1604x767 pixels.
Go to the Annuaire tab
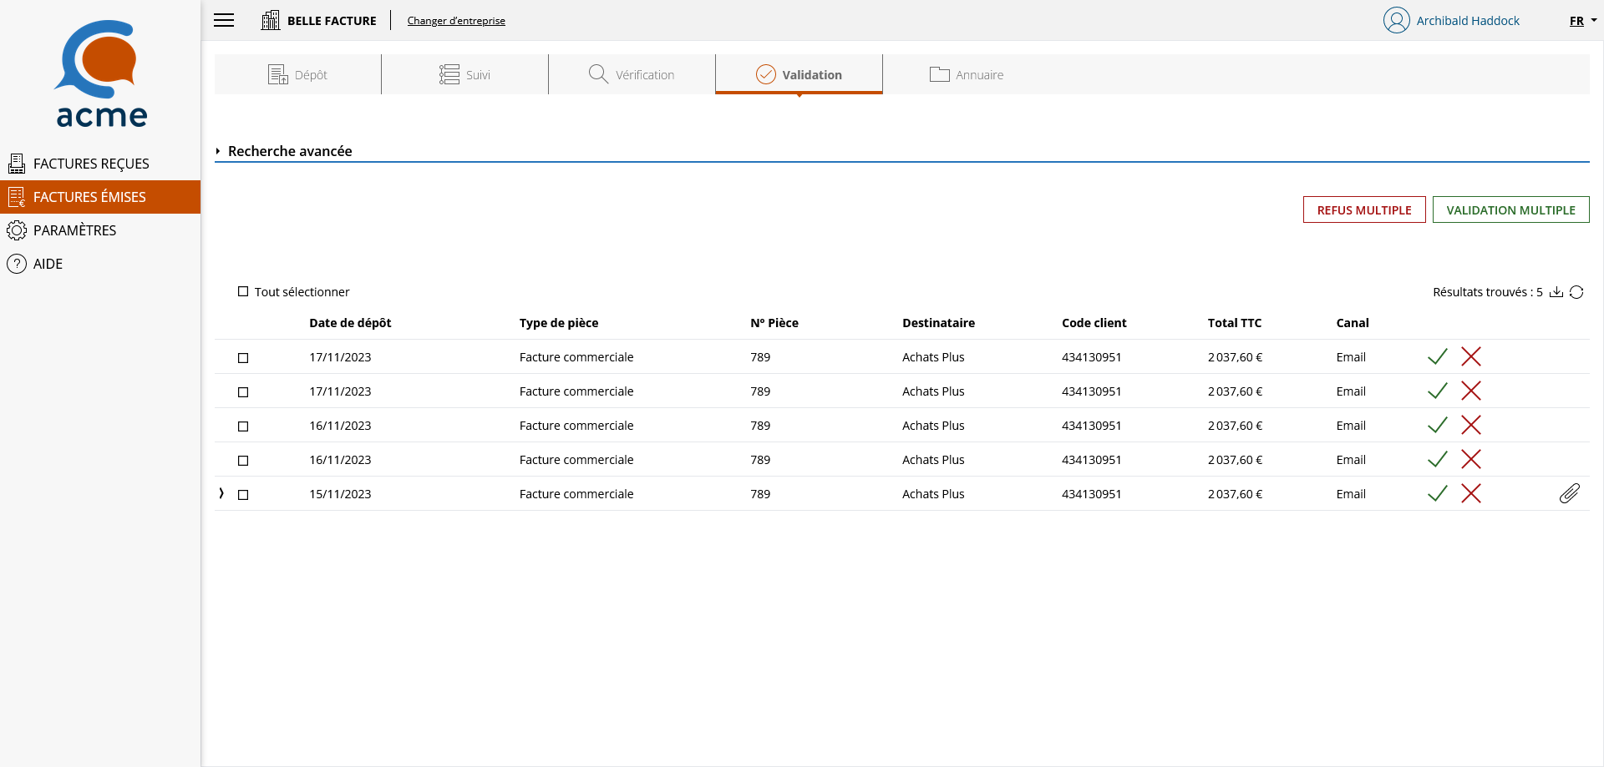tap(966, 74)
